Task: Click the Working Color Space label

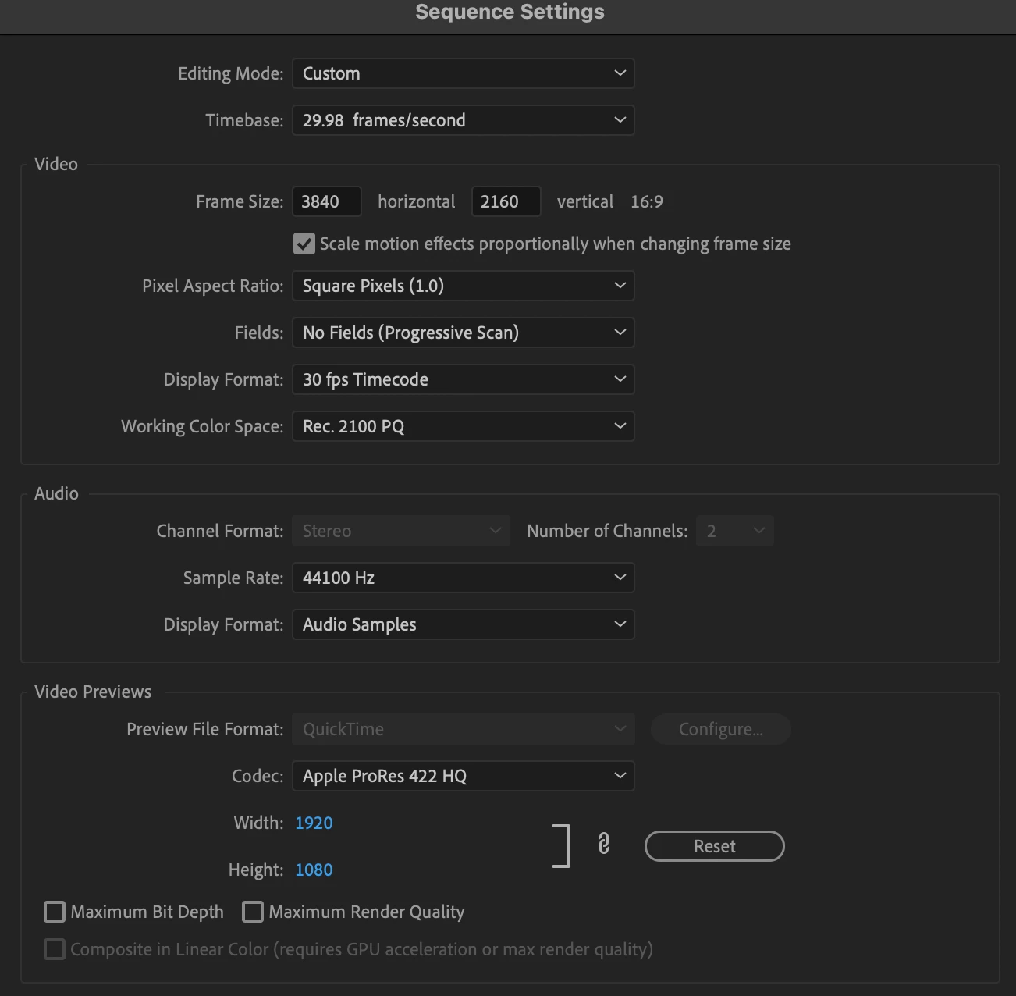Action: click(x=202, y=426)
